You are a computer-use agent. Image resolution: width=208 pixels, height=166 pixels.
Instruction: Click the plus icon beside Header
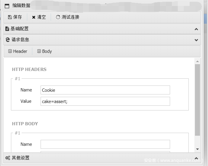coord(10,51)
